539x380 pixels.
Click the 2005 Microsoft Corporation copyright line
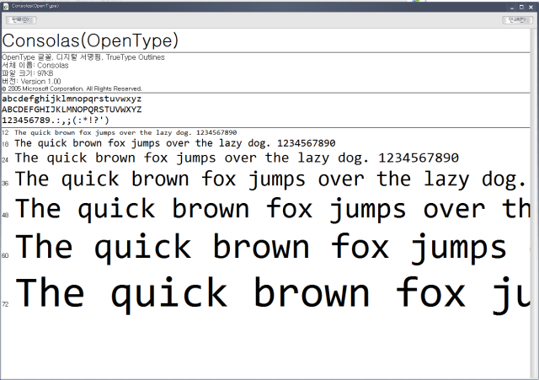tap(72, 88)
